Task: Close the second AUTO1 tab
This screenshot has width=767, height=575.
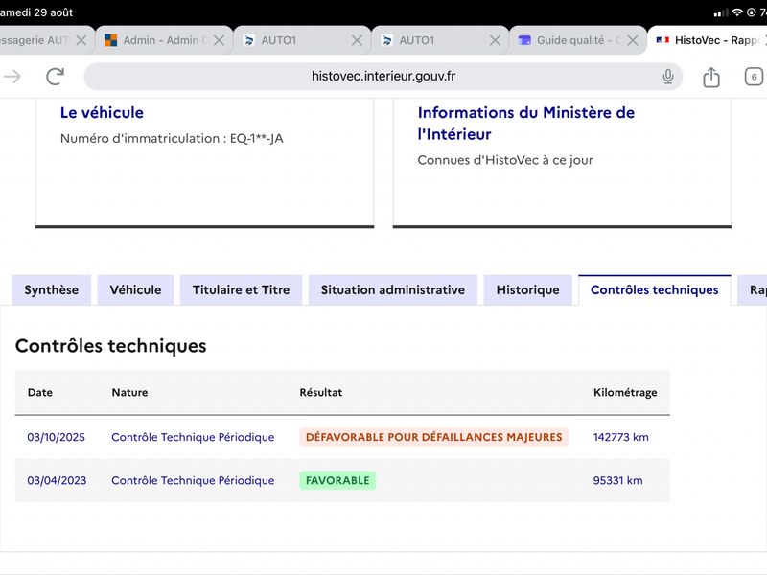Action: [495, 40]
